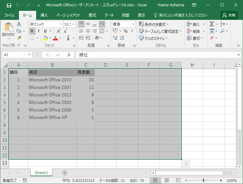Apply percent style format
The image size is (243, 184).
click(126, 31)
